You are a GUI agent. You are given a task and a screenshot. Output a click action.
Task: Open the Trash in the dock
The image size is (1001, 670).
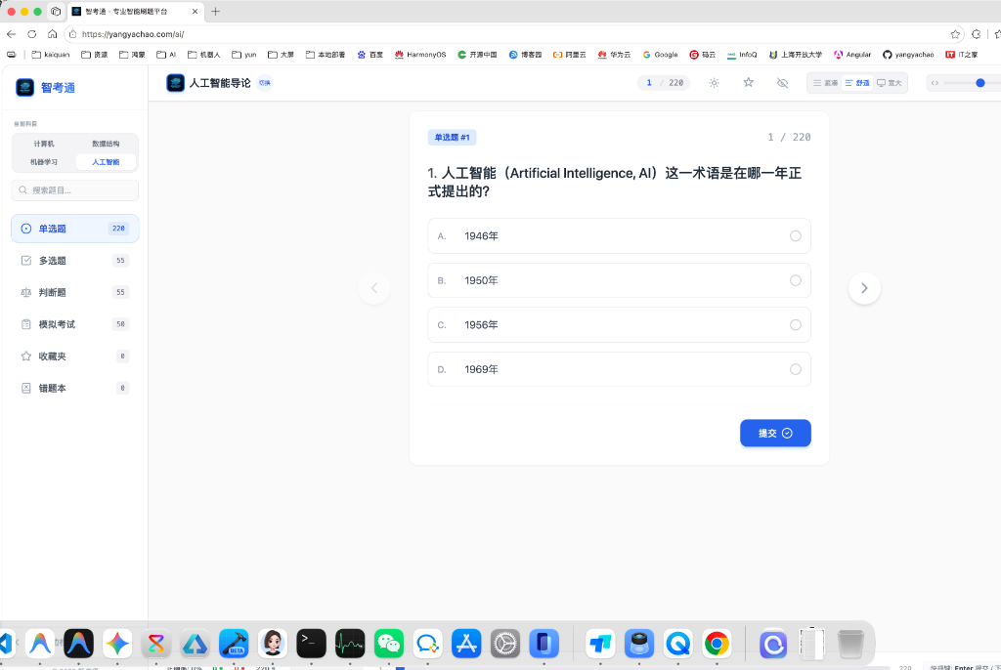tap(850, 644)
